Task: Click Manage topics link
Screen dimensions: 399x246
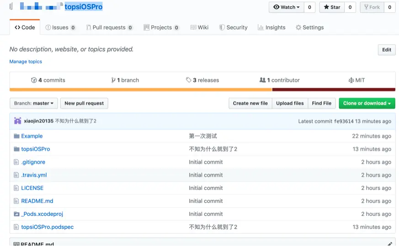Action: click(x=26, y=62)
